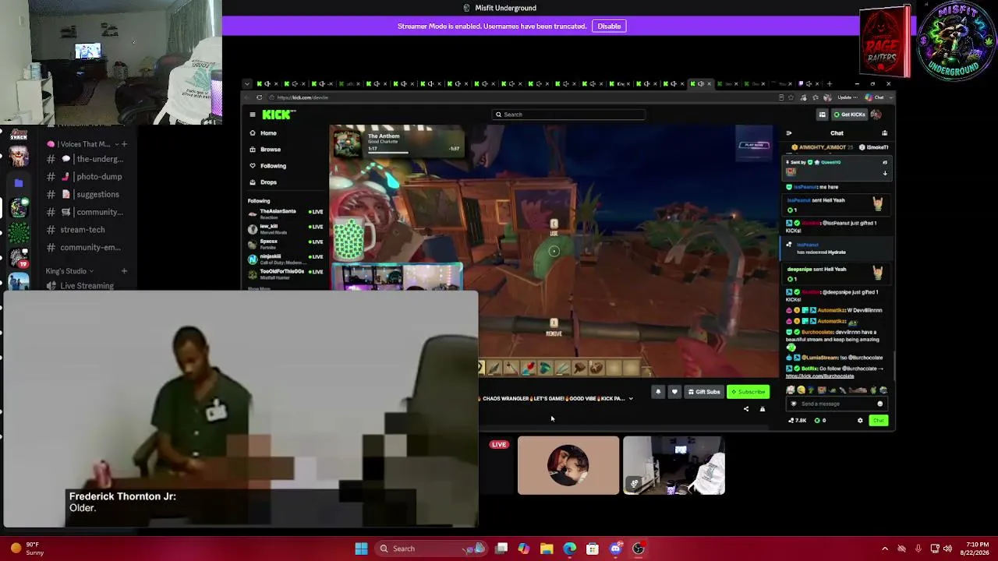Image resolution: width=998 pixels, height=561 pixels.
Task: Open File Explorer from taskbar
Action: point(547,549)
